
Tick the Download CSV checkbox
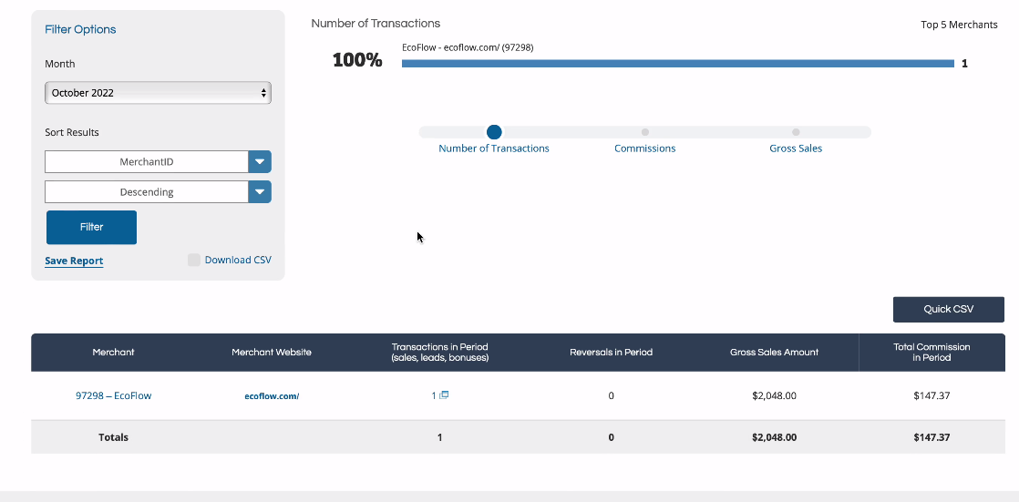point(193,260)
